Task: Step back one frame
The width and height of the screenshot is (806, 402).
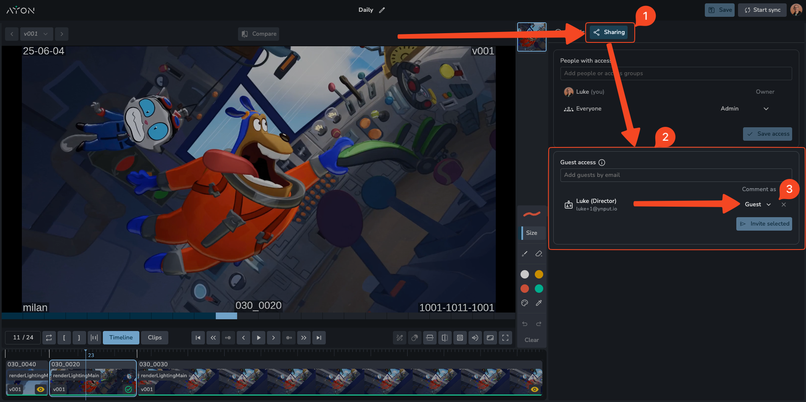Action: (x=243, y=338)
